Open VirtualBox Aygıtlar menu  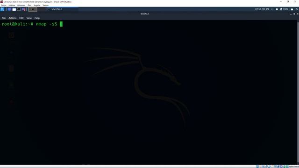click(37, 5)
